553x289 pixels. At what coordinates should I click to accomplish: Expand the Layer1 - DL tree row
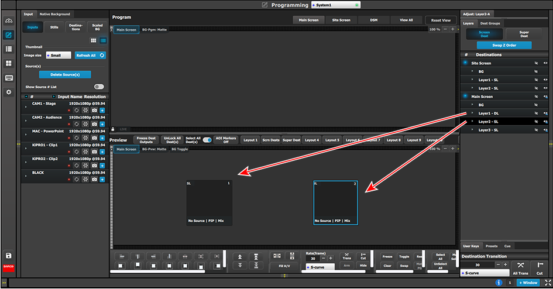point(472,113)
